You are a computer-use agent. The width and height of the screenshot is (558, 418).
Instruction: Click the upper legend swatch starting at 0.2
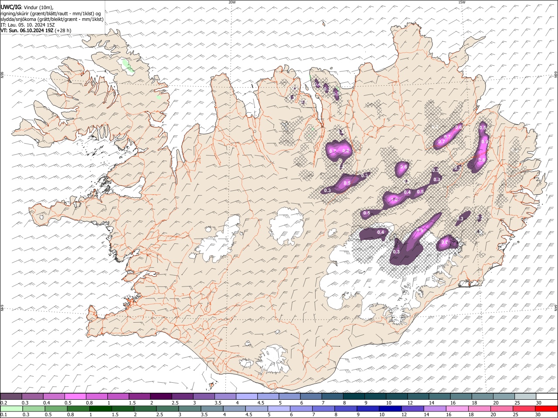[x=11, y=397]
